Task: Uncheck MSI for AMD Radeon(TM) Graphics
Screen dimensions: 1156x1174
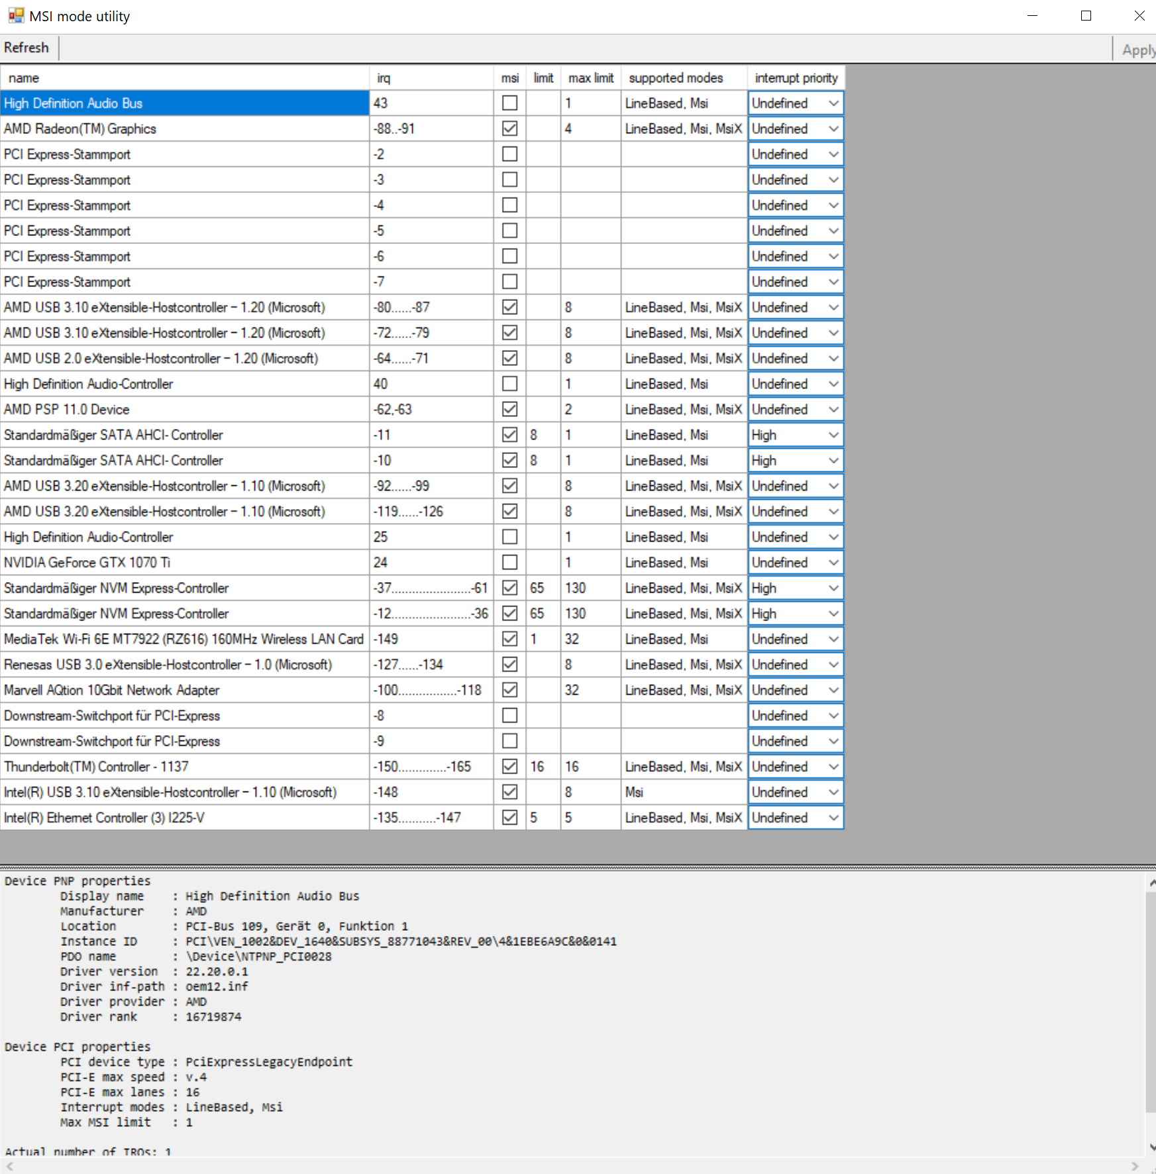Action: point(509,129)
